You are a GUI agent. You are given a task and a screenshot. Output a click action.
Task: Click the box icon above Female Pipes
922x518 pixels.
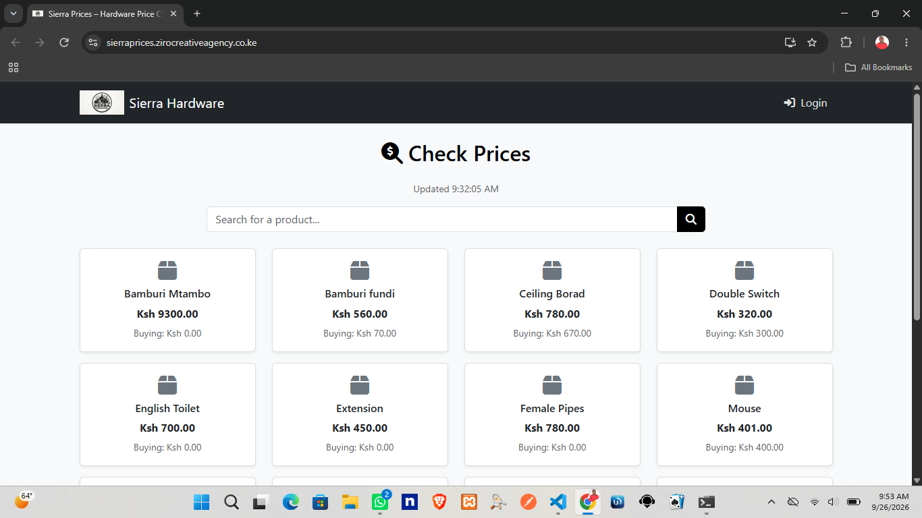click(x=552, y=385)
